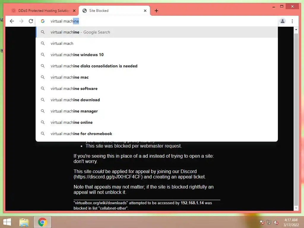Open a new tab with the plus button
Image resolution: width=304 pixels, height=228 pixels.
click(x=156, y=11)
